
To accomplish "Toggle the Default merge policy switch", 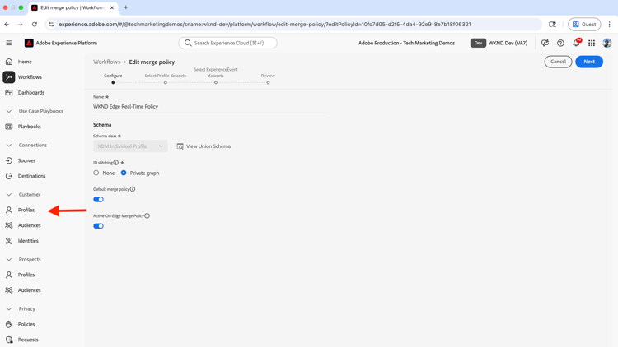I will tap(99, 200).
